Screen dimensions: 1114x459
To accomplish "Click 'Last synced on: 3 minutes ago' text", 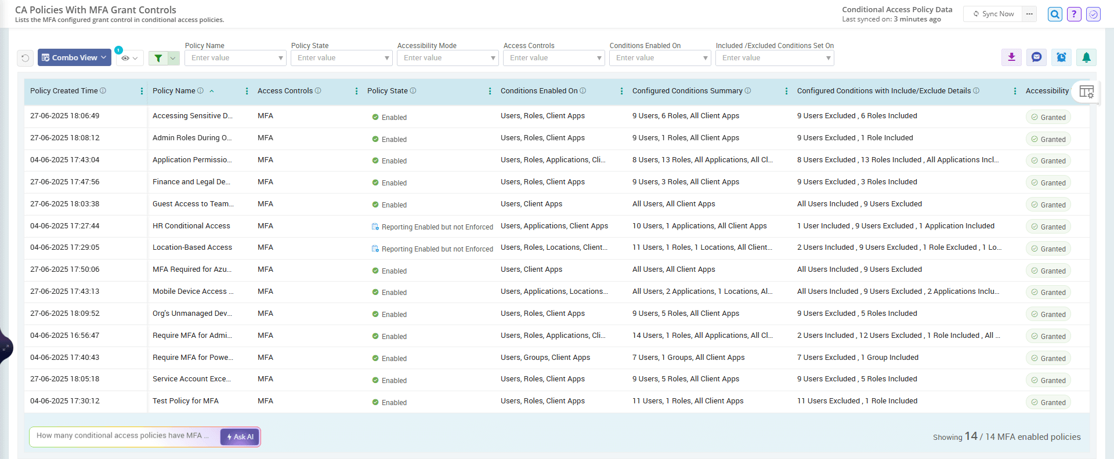I will click(891, 19).
